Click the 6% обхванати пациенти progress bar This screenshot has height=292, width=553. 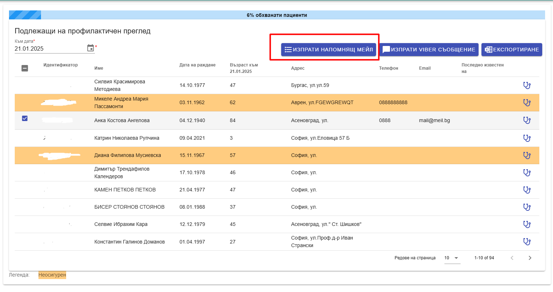pyautogui.click(x=277, y=15)
